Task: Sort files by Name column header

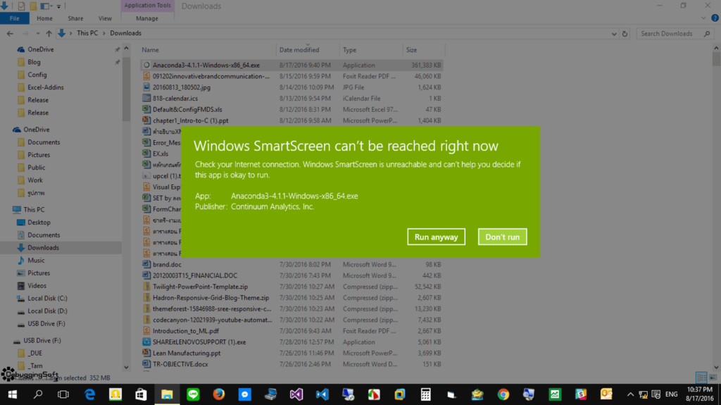Action: 150,50
